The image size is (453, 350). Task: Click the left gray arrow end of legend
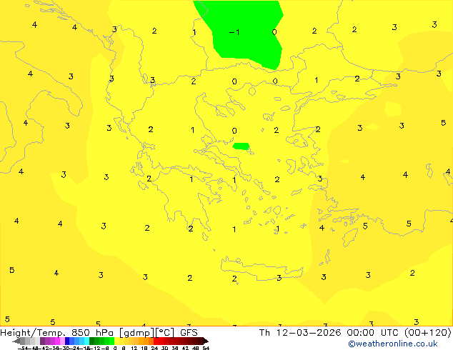16,341
